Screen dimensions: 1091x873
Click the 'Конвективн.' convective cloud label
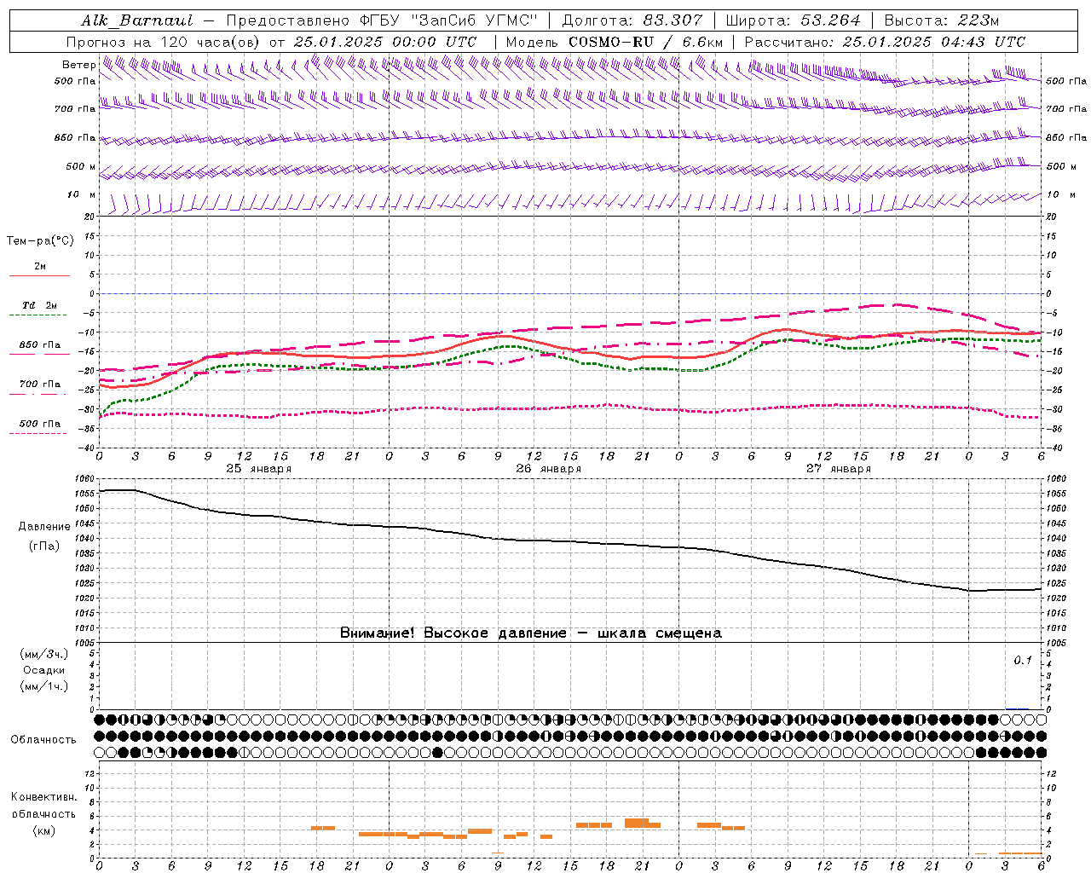coord(43,797)
